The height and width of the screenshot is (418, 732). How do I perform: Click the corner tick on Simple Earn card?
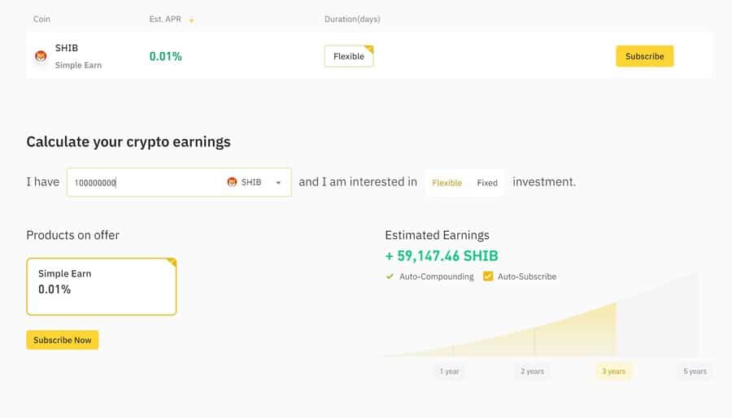click(172, 263)
